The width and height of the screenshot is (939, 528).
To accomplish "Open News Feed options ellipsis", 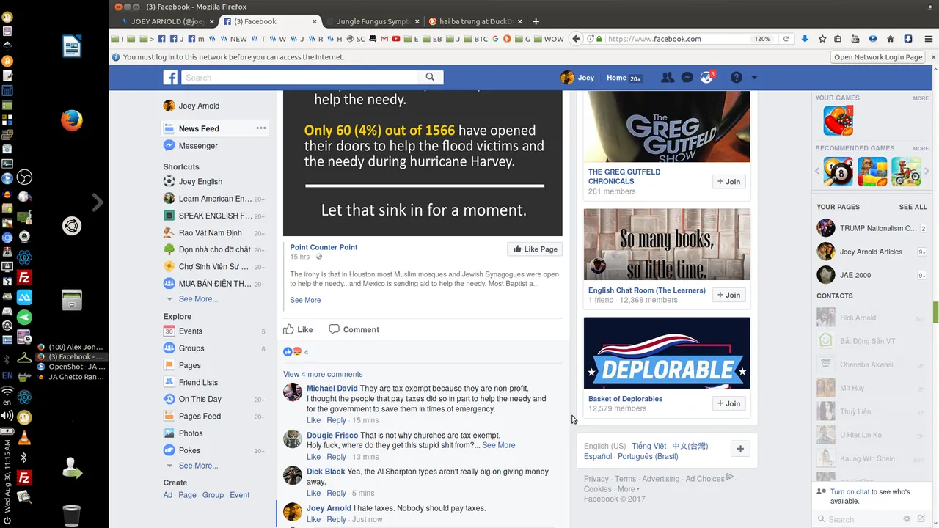I will tap(260, 128).
